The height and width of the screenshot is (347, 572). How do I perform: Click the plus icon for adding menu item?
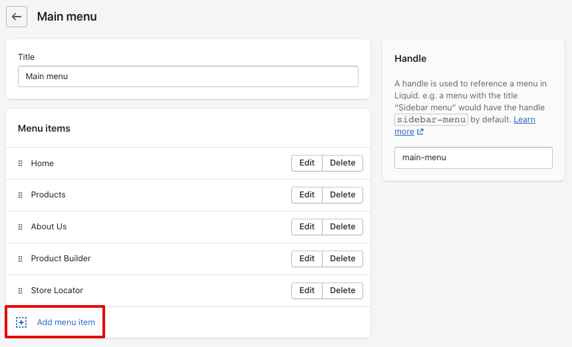click(x=21, y=322)
